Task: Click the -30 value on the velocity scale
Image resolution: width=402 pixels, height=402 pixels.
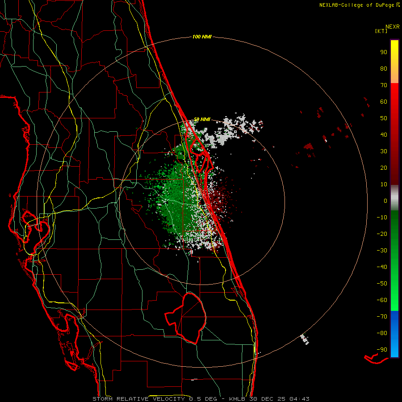Action: click(x=382, y=251)
